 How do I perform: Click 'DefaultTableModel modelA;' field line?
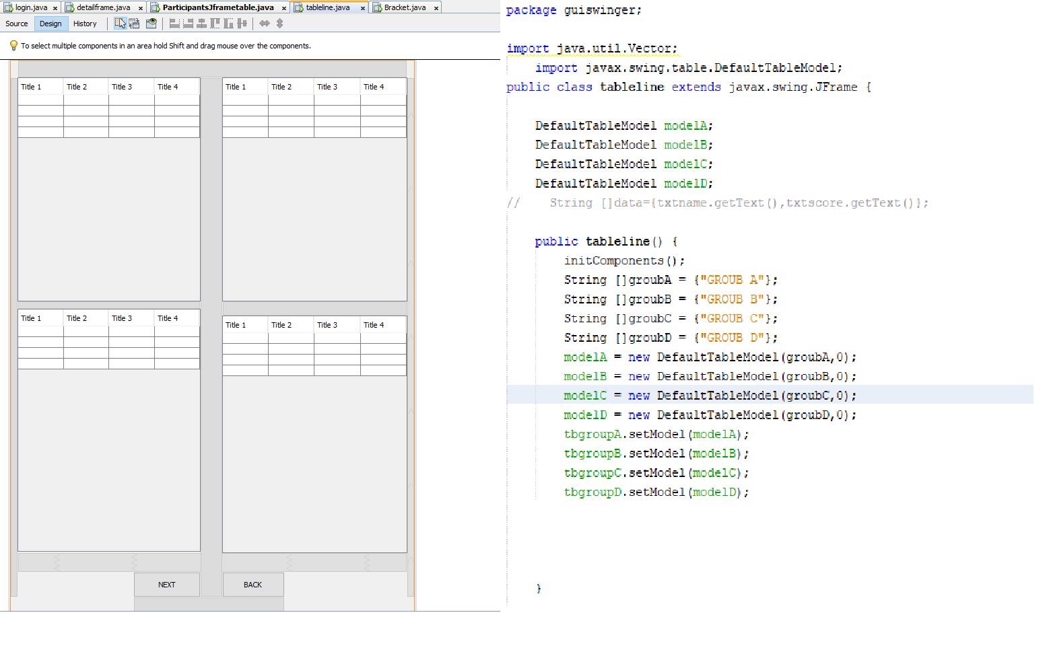pos(624,126)
